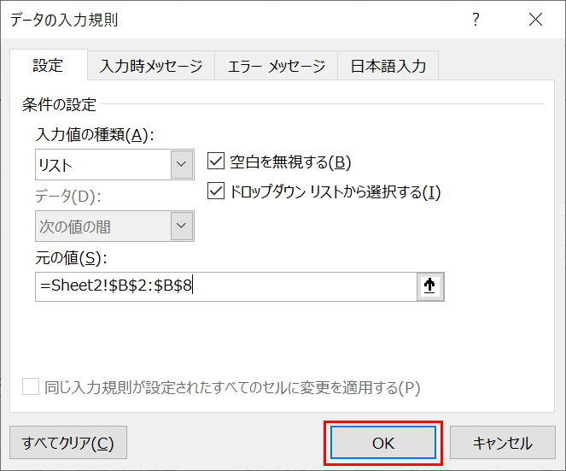Toggle ドロップダウン リストから選択する checkbox

point(216,191)
